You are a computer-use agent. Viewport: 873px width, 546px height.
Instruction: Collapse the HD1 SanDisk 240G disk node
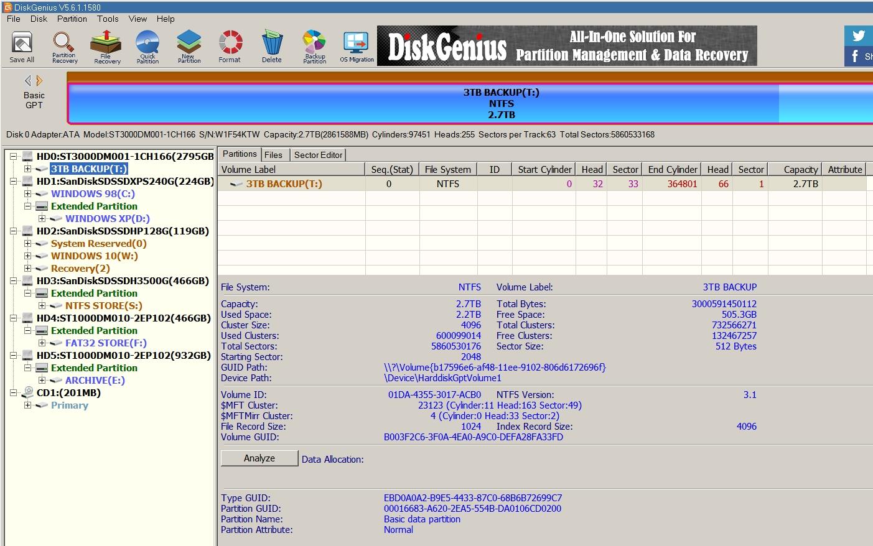tap(13, 182)
